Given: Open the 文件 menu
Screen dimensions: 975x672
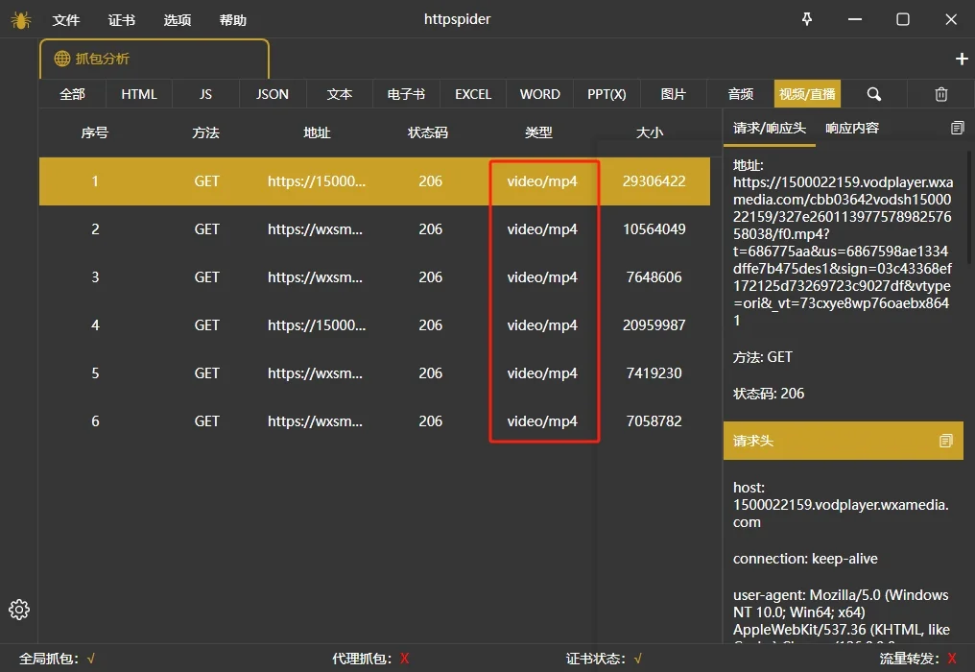Looking at the screenshot, I should [66, 20].
